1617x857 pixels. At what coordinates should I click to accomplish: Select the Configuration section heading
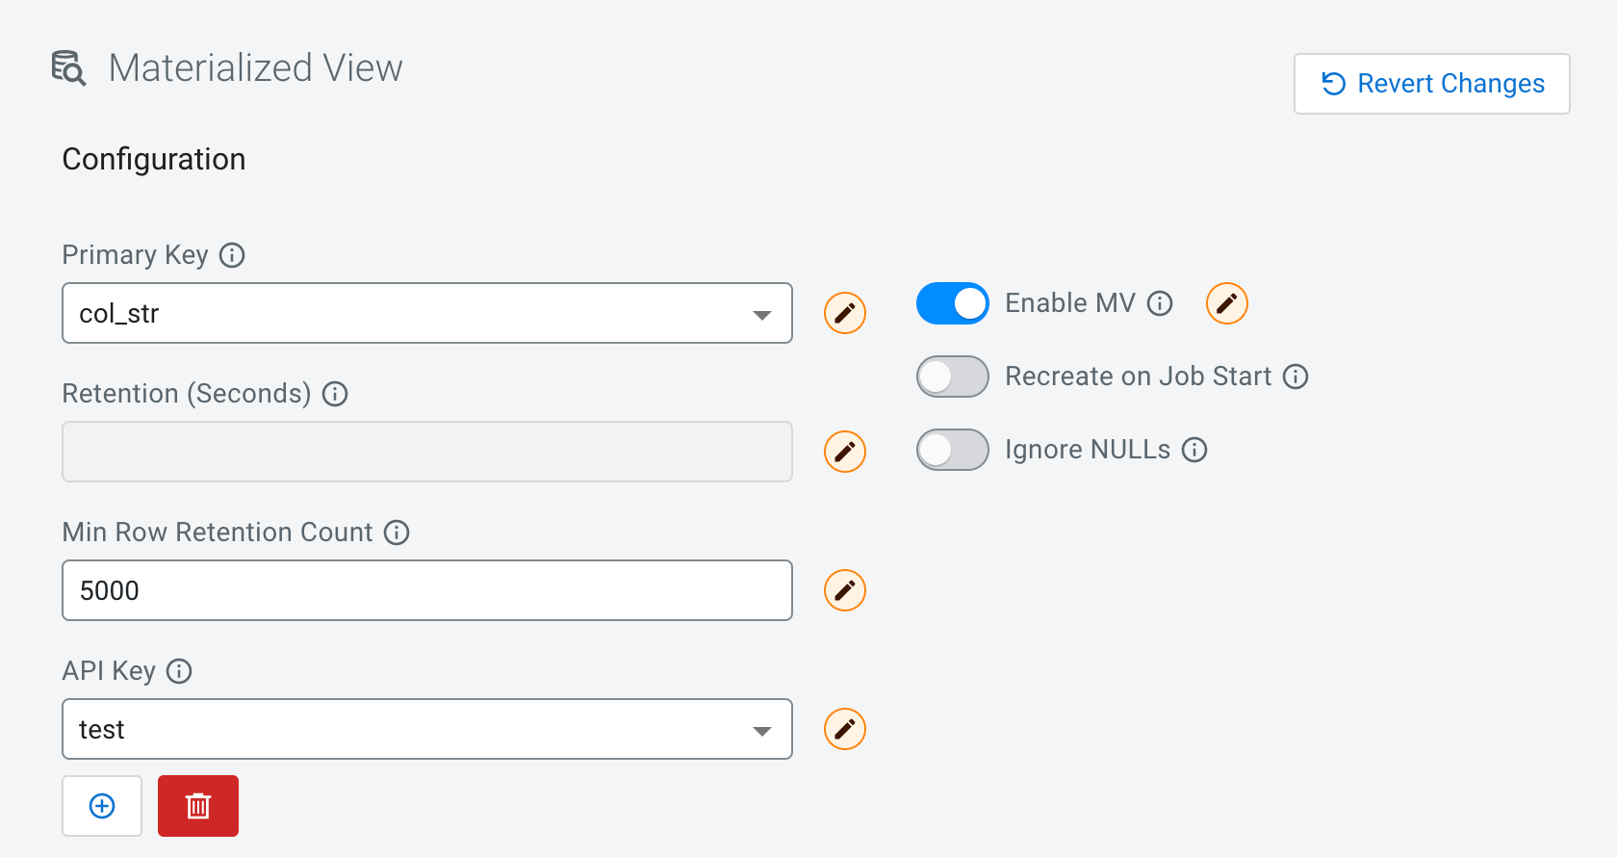click(x=153, y=159)
